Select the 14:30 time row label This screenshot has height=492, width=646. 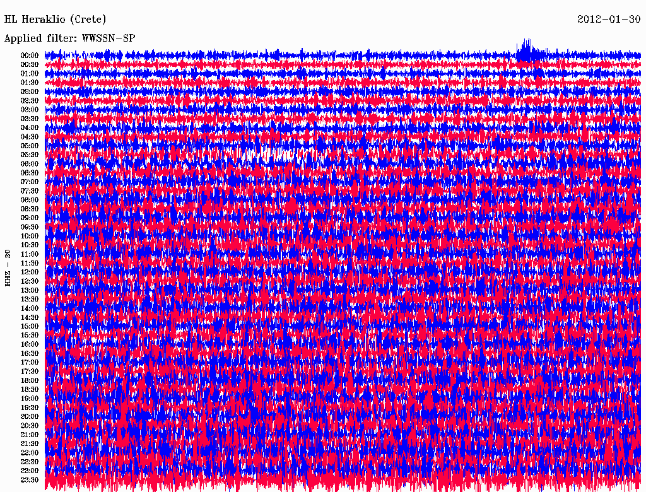30,317
